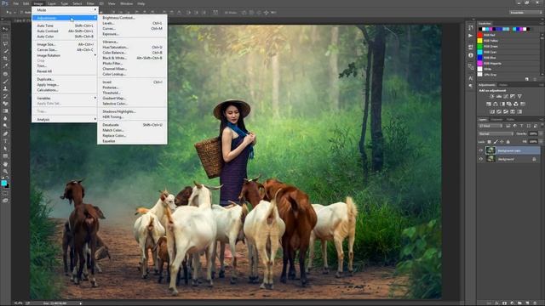Screen dimensions: 545x306
Task: Add a Curves adjustment from Adjustments panel
Action: pos(506,96)
